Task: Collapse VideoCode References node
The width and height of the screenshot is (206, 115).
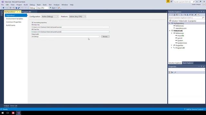Action: click(x=172, y=33)
